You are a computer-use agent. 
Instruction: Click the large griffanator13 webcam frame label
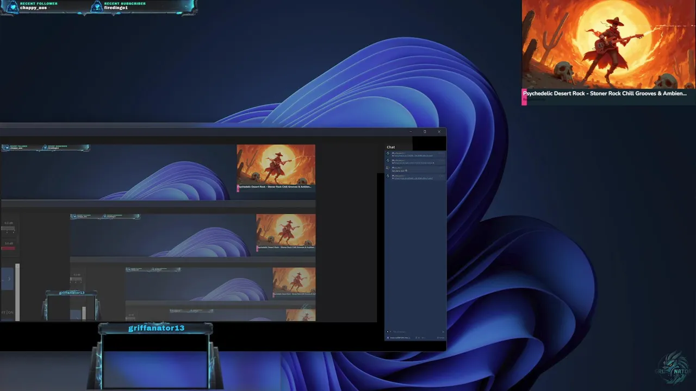[x=156, y=328]
